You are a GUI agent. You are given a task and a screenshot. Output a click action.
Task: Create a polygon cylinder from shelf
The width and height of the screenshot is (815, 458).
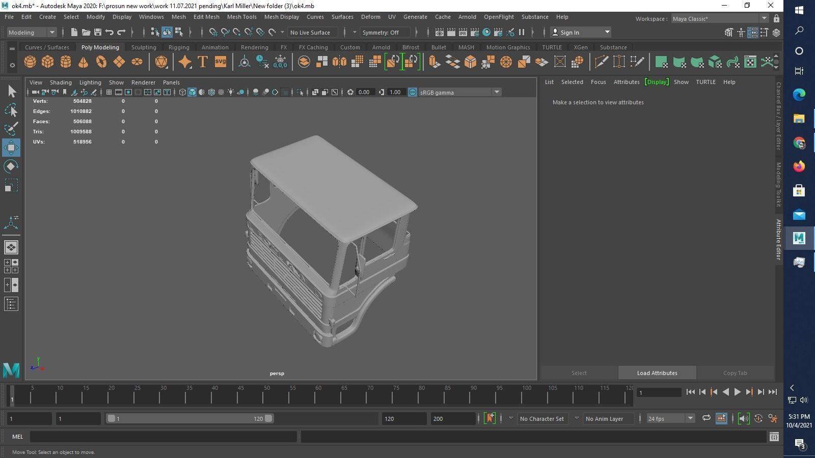coord(66,62)
